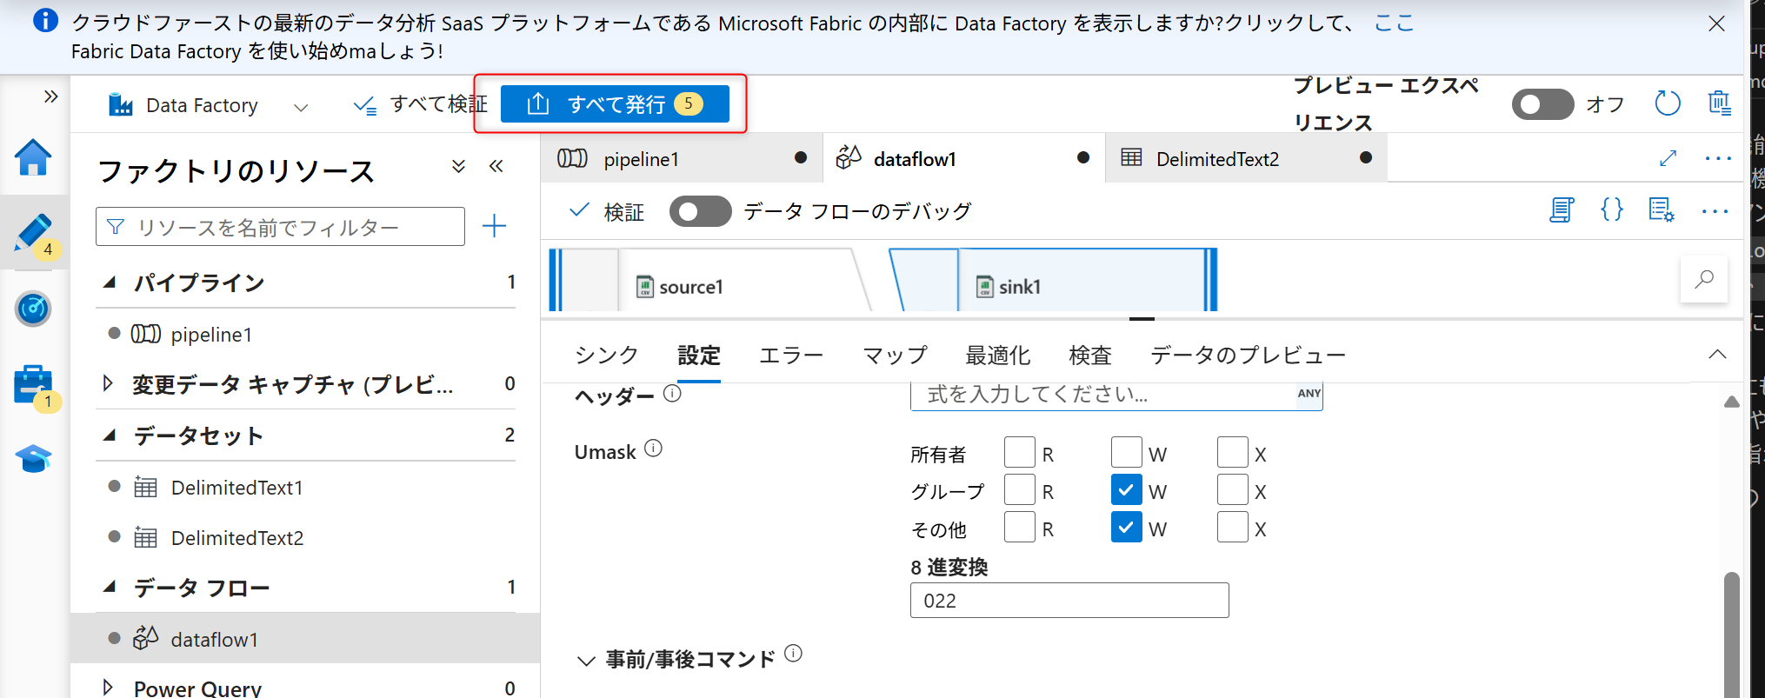
Task: Click the info icon next to Umask
Action: [653, 449]
